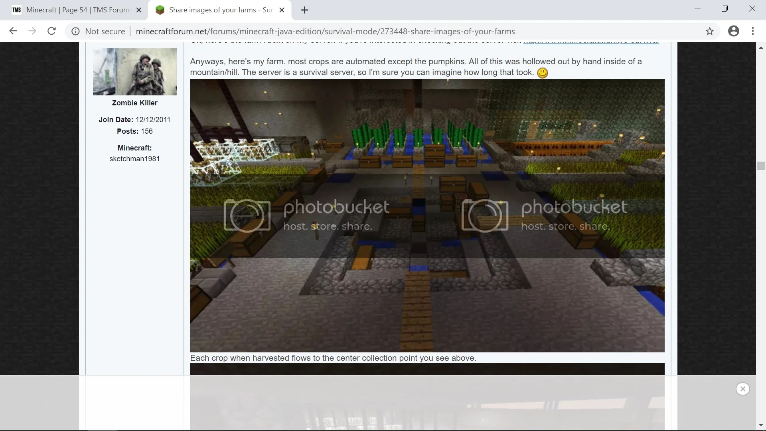
Task: Click the page scrollbar thumb
Action: coord(761,166)
